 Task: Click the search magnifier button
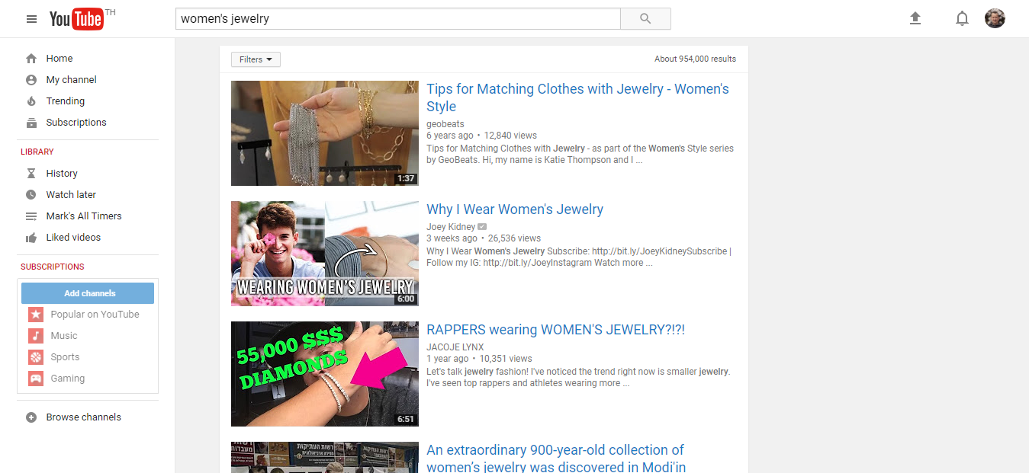point(645,19)
